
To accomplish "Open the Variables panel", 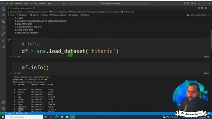I will (74, 15).
